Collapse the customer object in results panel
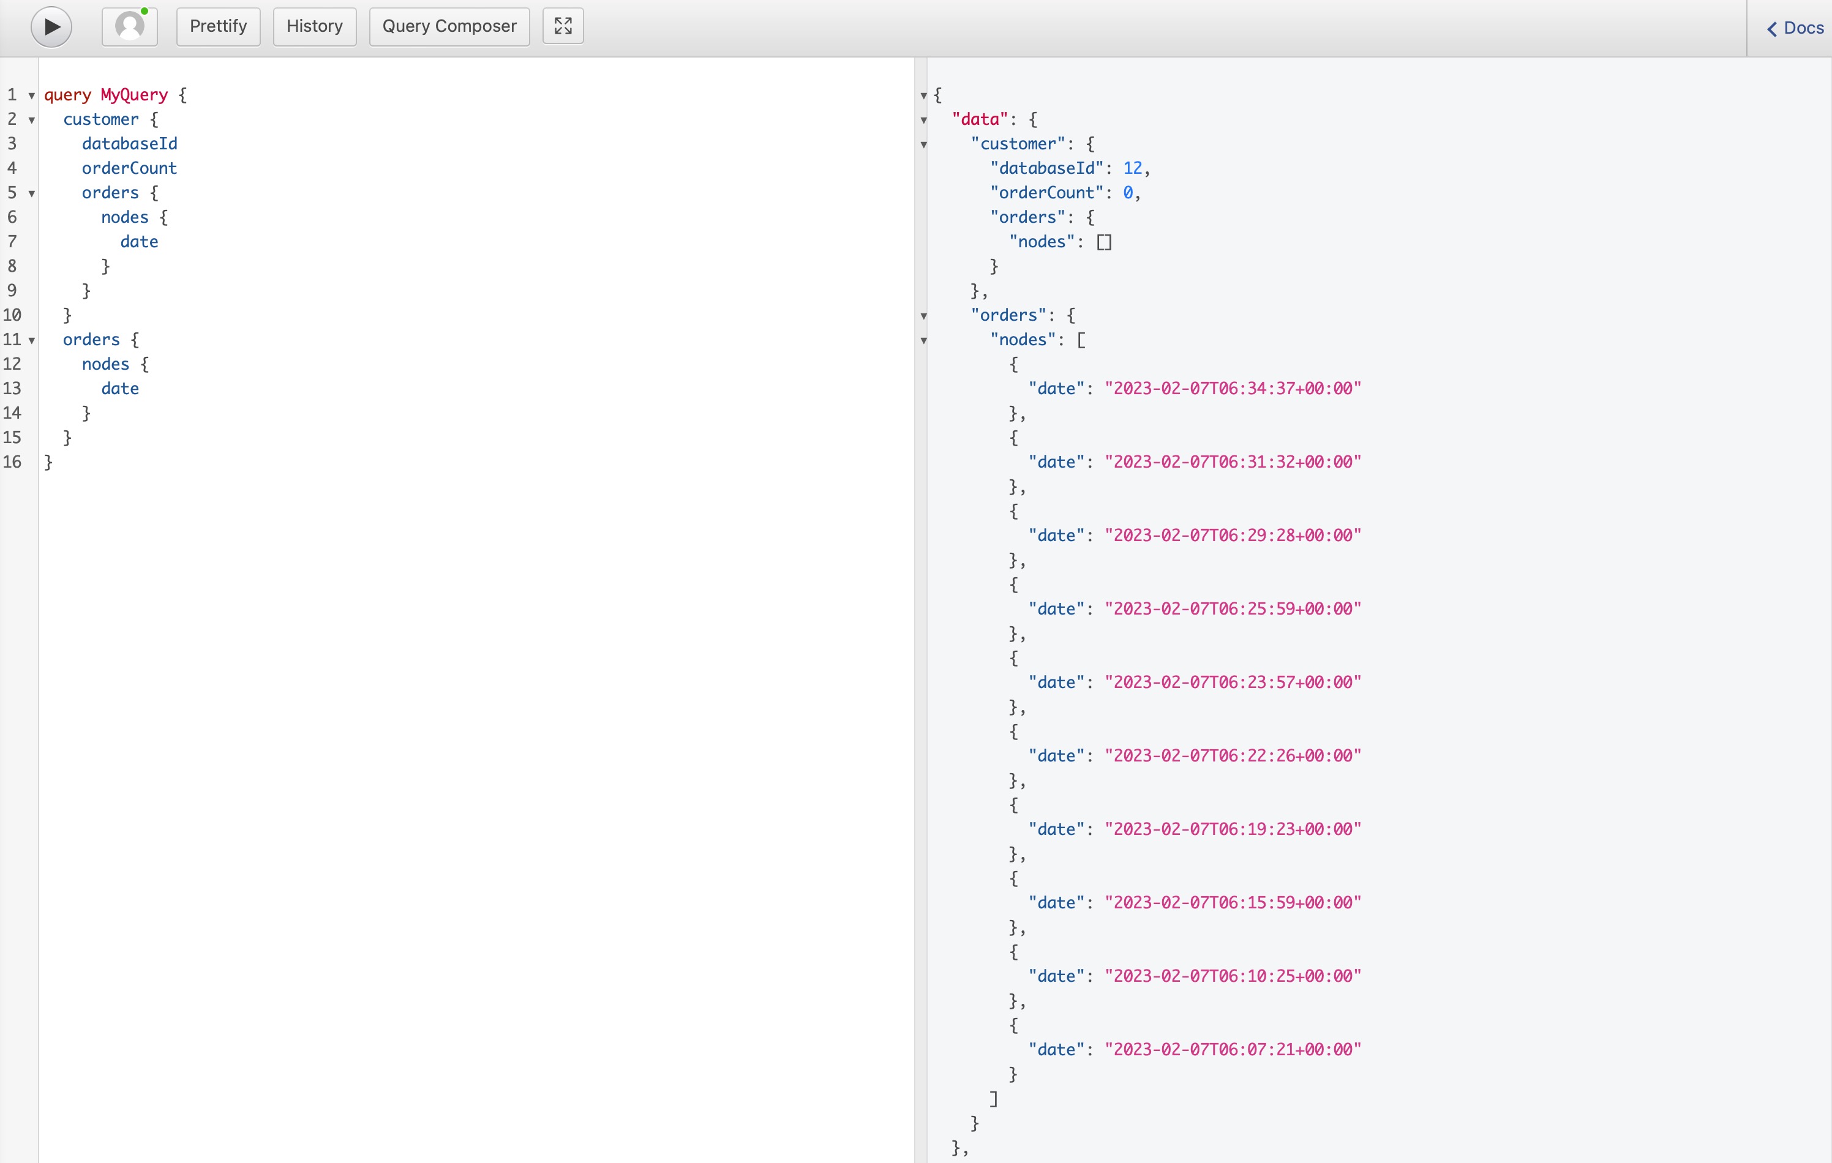This screenshot has height=1163, width=1832. [923, 144]
